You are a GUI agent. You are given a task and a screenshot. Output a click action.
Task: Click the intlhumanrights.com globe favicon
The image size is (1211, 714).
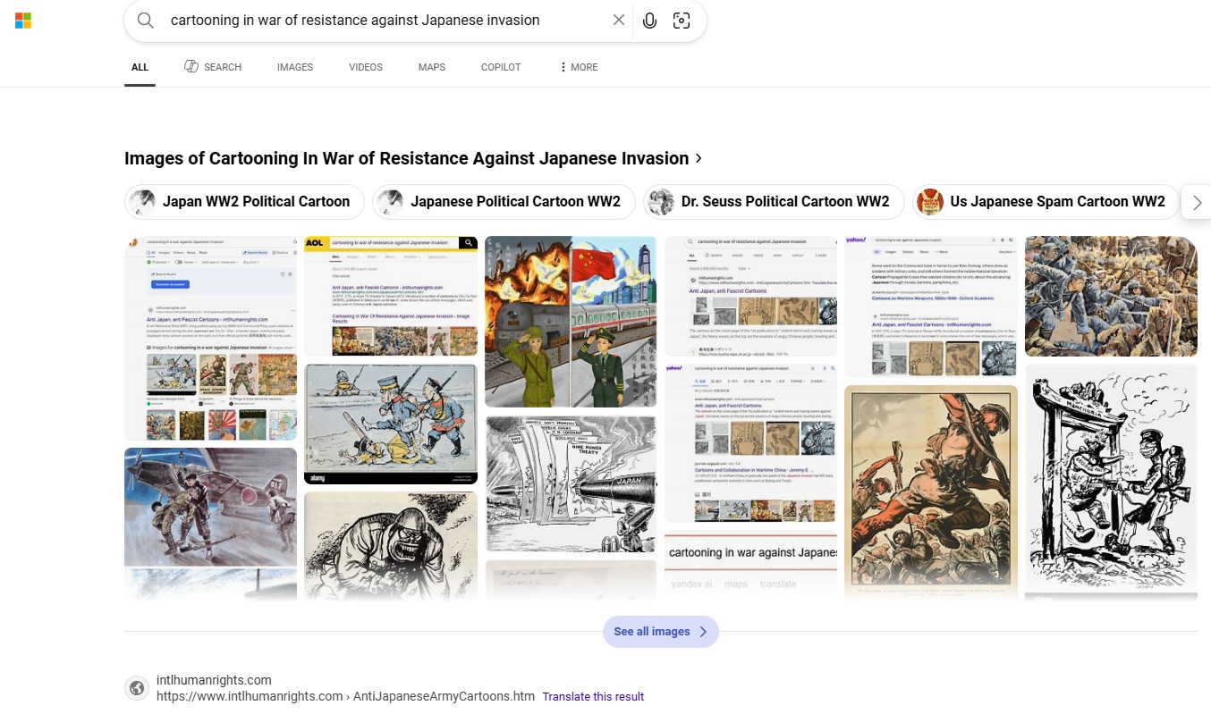137,688
